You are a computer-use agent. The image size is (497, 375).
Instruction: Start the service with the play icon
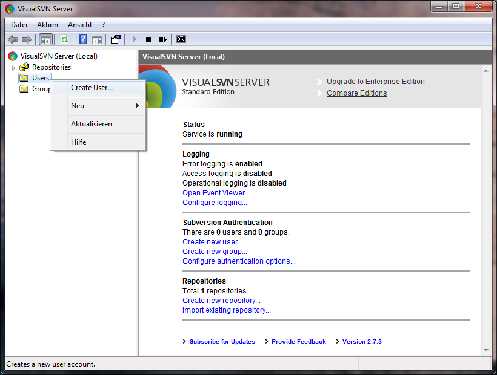[135, 39]
